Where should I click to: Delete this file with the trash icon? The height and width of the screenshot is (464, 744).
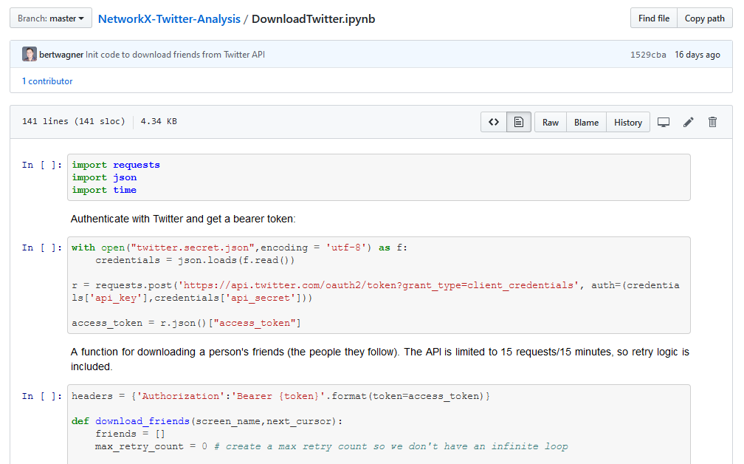coord(712,122)
